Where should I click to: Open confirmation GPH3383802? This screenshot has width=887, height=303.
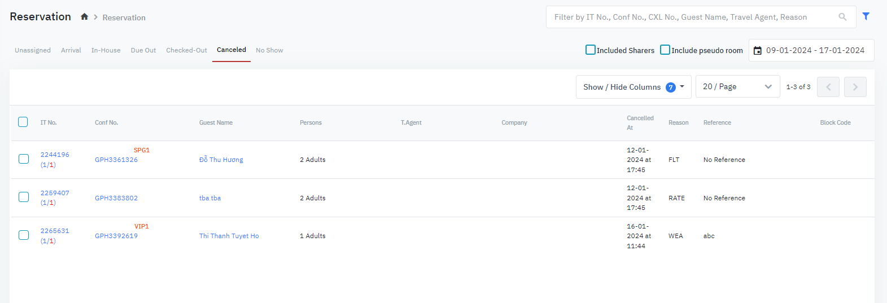(116, 198)
